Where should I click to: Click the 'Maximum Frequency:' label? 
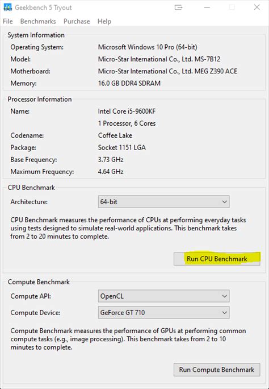(42, 172)
